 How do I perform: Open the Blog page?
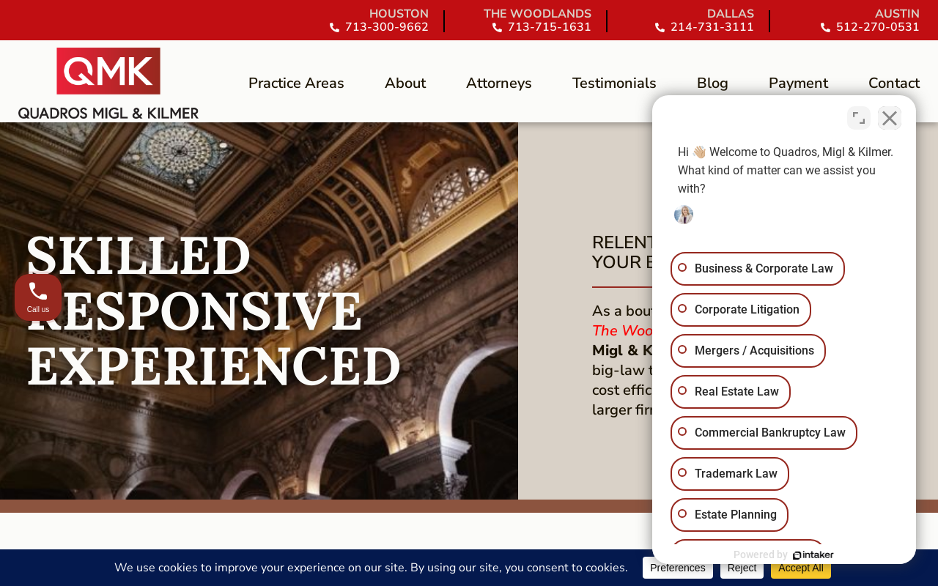coord(712,84)
